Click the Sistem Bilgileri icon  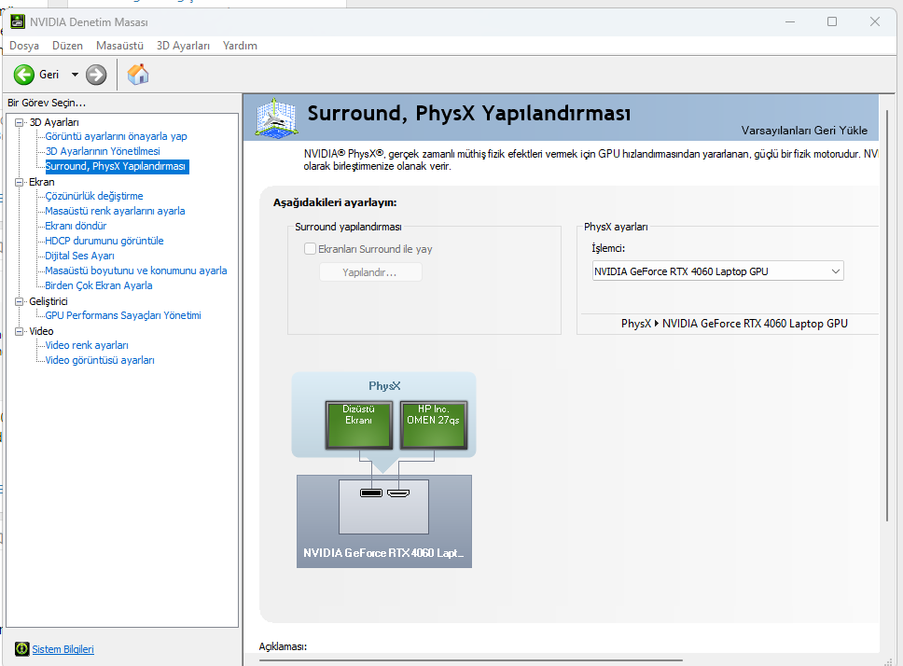pyautogui.click(x=21, y=649)
